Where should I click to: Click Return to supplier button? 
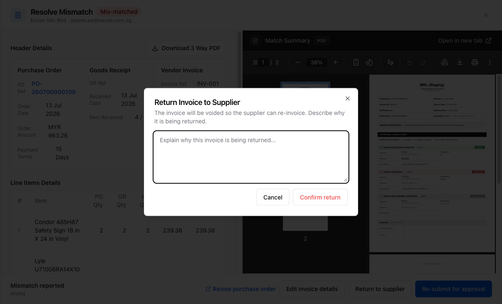pyautogui.click(x=380, y=289)
